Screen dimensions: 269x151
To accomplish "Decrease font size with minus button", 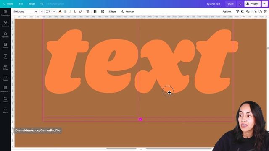I will (x=42, y=12).
